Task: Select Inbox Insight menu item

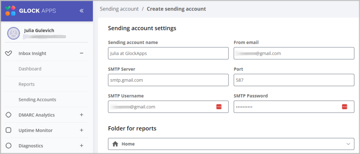Action: pyautogui.click(x=32, y=53)
